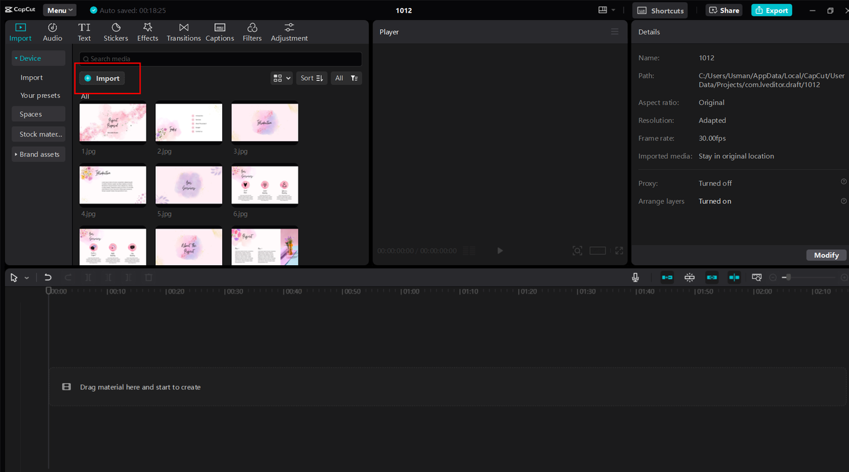Click the Arrange layers help info icon
Viewport: 849px width, 472px height.
coord(844,201)
